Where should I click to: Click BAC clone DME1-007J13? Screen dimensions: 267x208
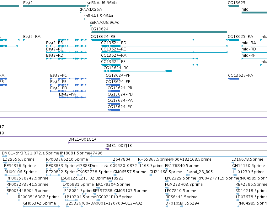tap(119, 146)
